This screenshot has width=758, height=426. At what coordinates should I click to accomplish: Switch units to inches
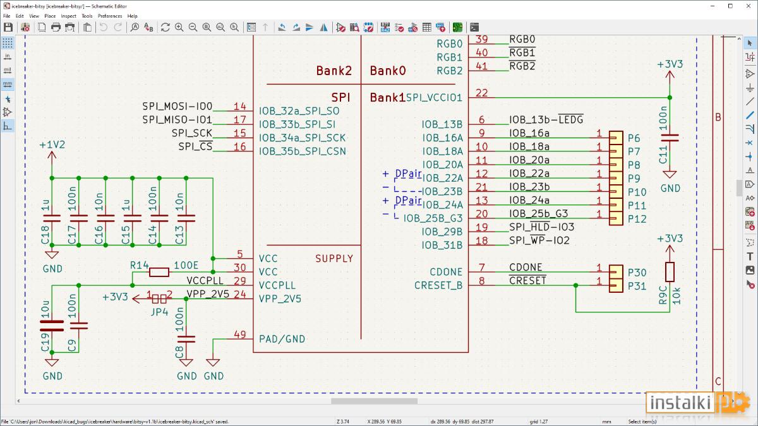[x=8, y=57]
